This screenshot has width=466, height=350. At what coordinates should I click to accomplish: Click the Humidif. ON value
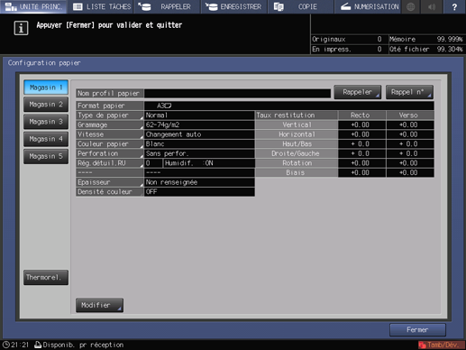pos(209,163)
